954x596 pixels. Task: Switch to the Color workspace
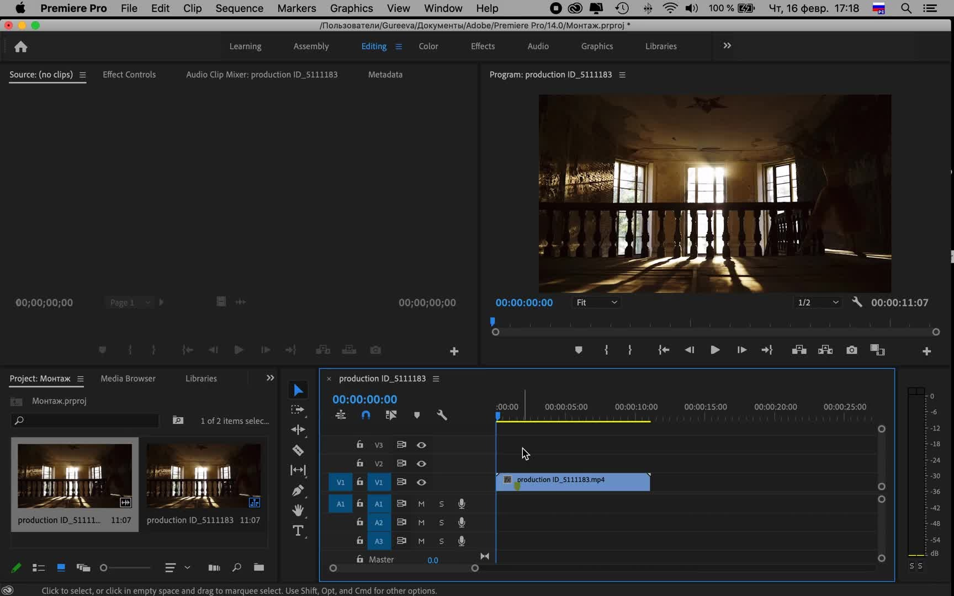click(x=428, y=46)
